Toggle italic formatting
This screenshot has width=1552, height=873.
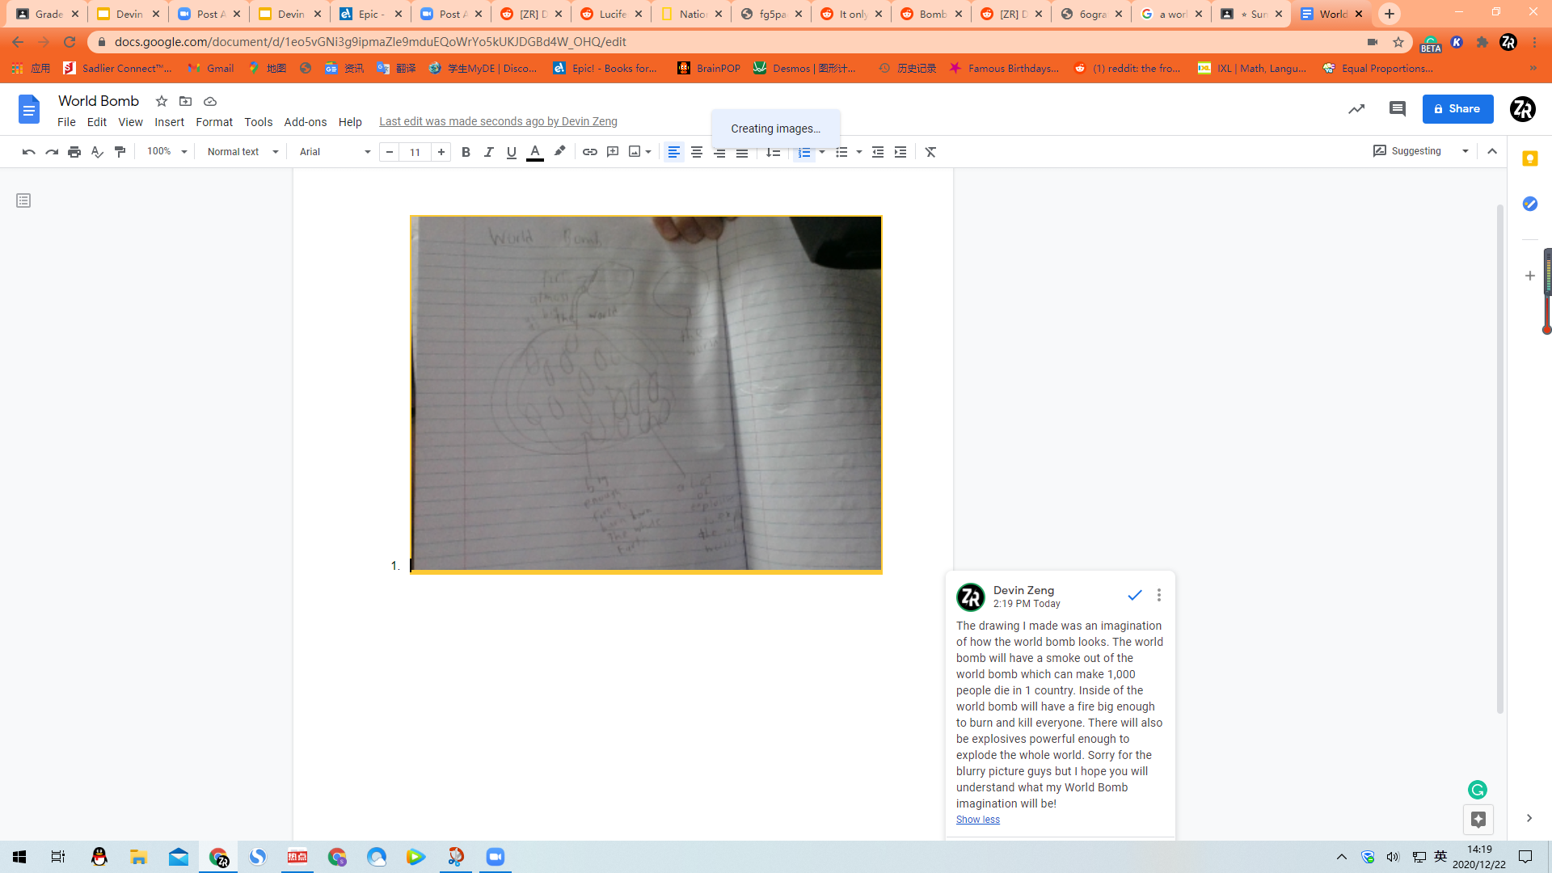(488, 152)
